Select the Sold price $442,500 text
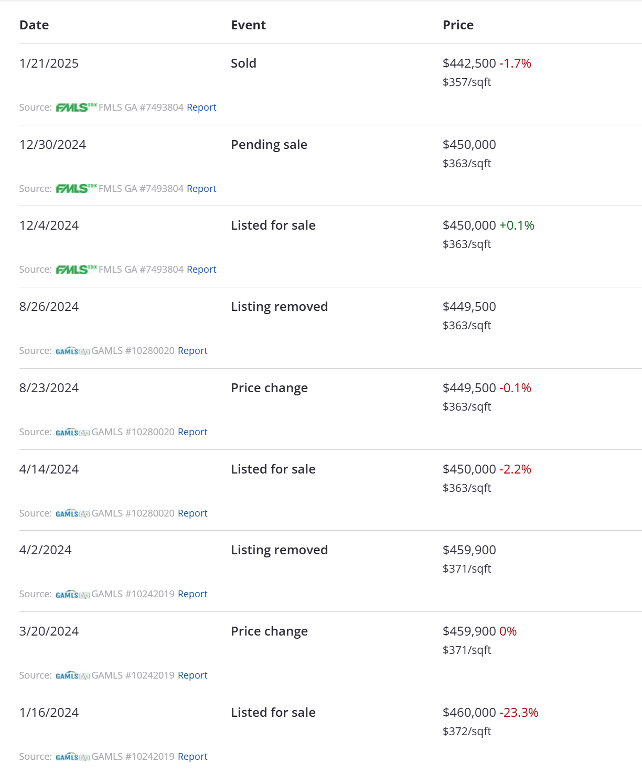Screen dimensions: 642x774 click(x=469, y=63)
